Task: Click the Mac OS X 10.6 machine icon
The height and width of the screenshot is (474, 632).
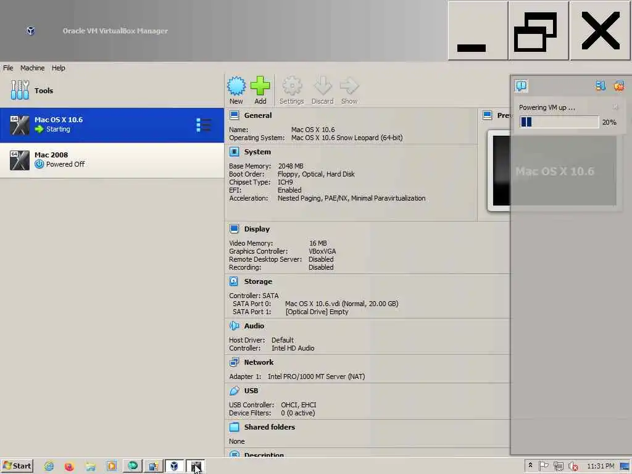Action: 20,125
